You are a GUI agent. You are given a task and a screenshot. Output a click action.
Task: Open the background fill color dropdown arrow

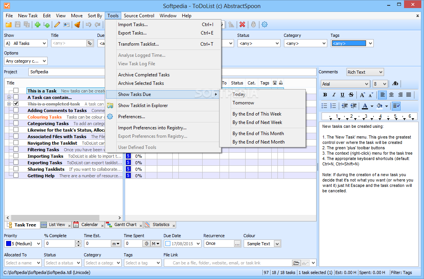pyautogui.click(x=386, y=106)
